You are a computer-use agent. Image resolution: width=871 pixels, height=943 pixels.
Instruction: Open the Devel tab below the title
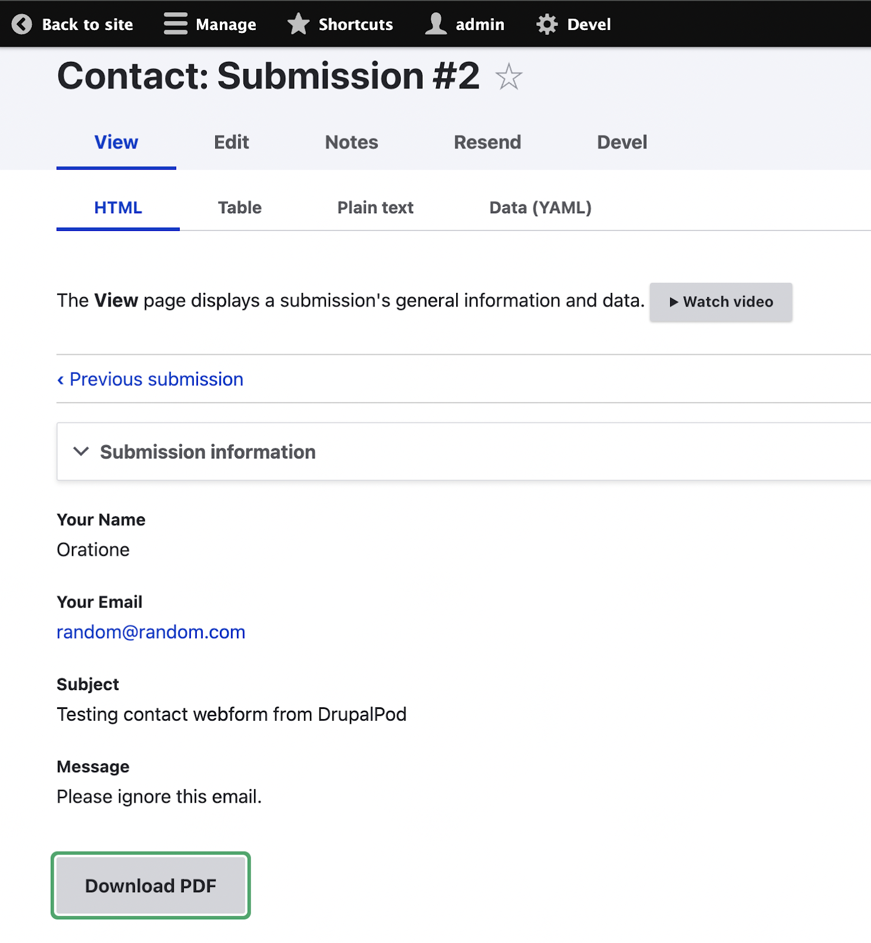[x=622, y=142]
